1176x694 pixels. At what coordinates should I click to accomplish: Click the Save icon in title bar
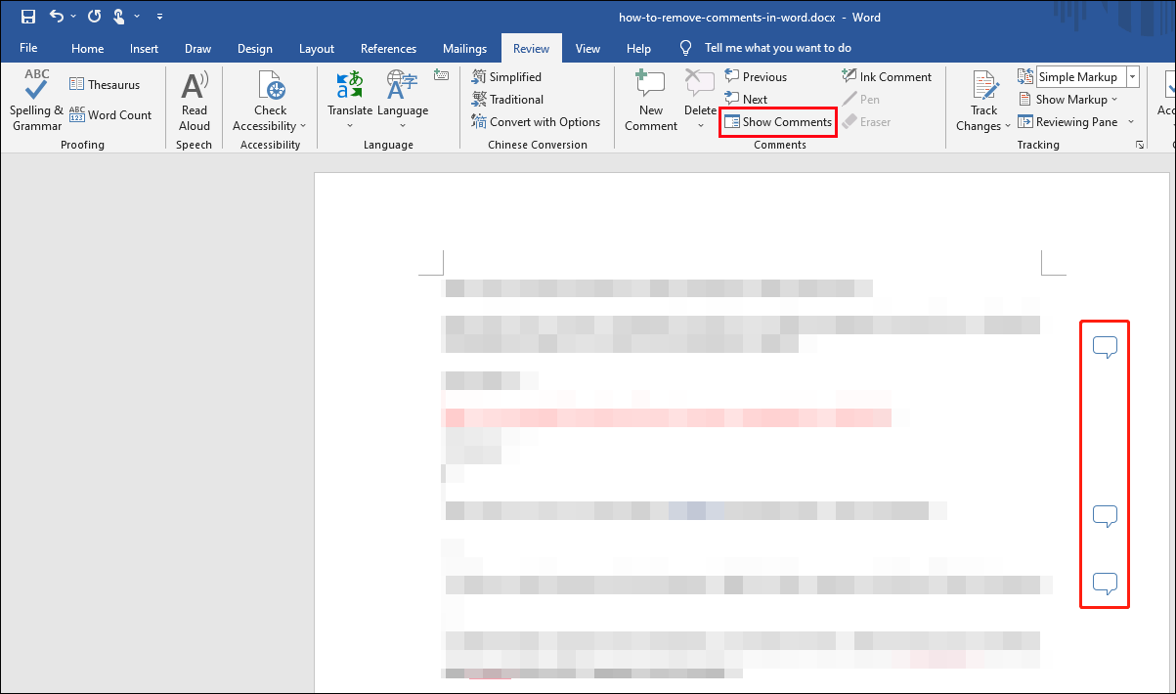pos(27,17)
